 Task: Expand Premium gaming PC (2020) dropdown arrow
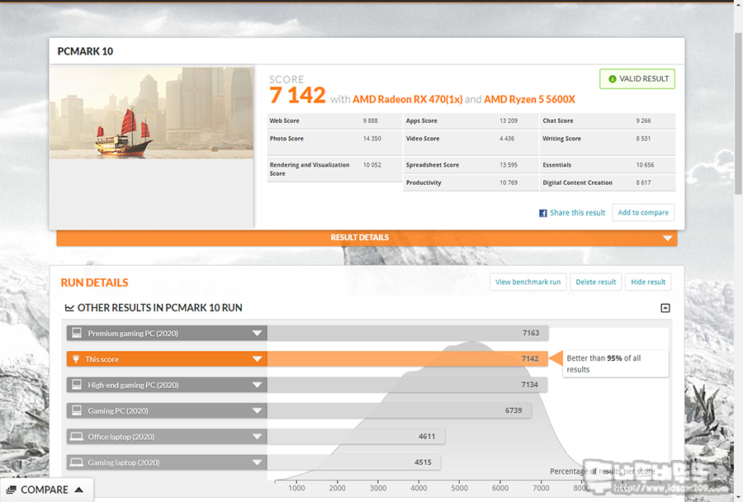coord(257,334)
